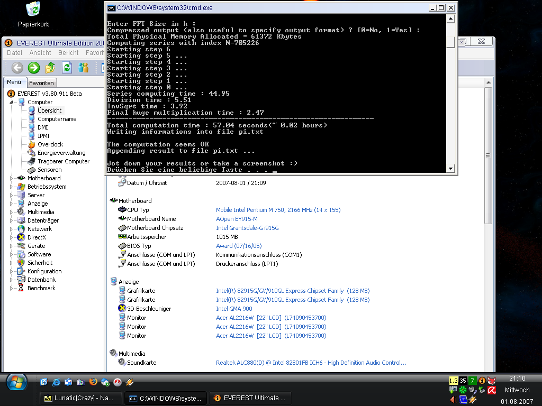
Task: Click the EVEREST info icon in system tray
Action: click(x=482, y=381)
